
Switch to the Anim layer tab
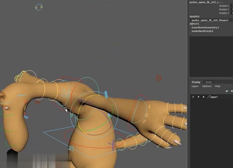(x=208, y=82)
